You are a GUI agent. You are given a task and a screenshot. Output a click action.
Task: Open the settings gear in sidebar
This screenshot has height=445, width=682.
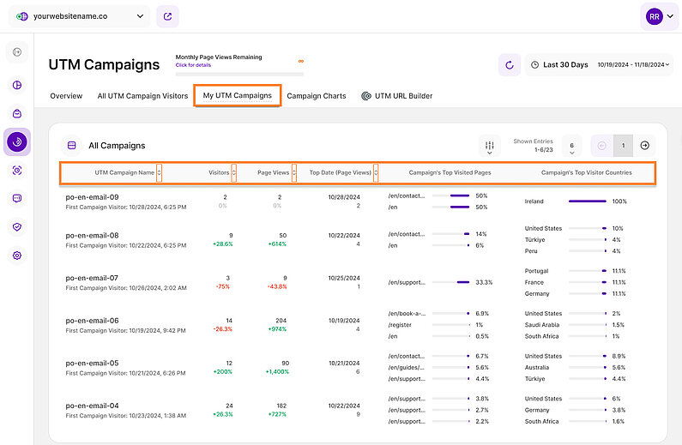click(x=17, y=256)
